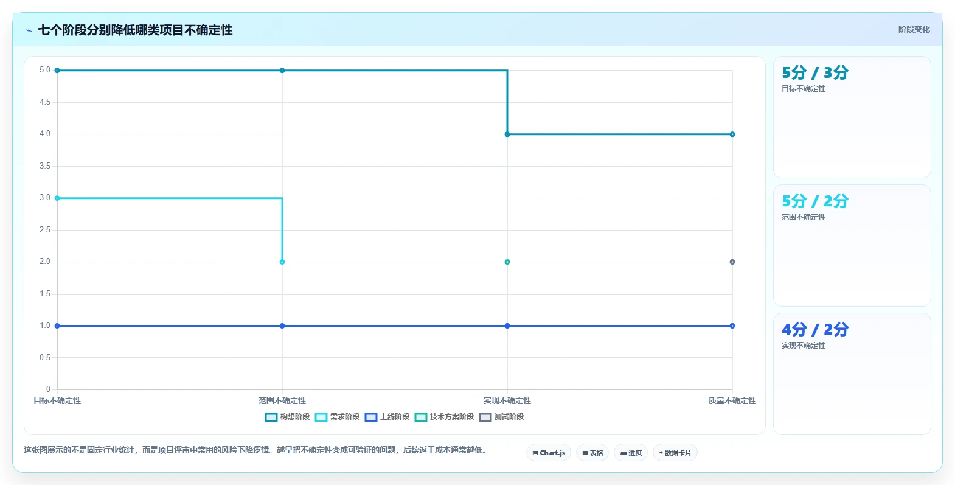Screen dimensions: 955x485
Task: Click the chart title 七个阶段分别降低哪类项目不确定性
Action: 135,30
